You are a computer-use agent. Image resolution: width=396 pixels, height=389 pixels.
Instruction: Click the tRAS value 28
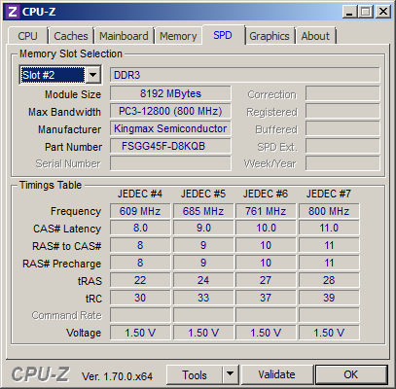click(x=329, y=280)
